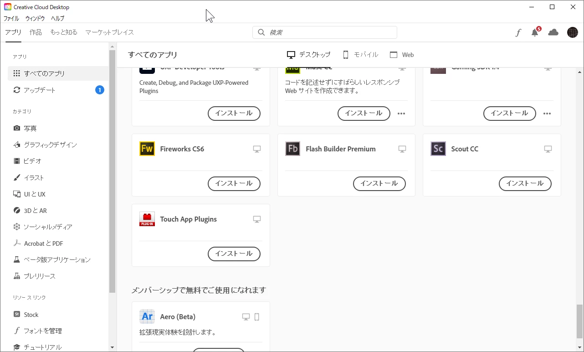This screenshot has height=352, width=584.
Task: Open the fonts icon in header
Action: coord(518,32)
